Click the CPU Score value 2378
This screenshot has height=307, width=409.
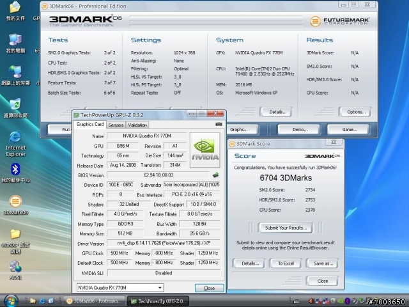pos(310,210)
